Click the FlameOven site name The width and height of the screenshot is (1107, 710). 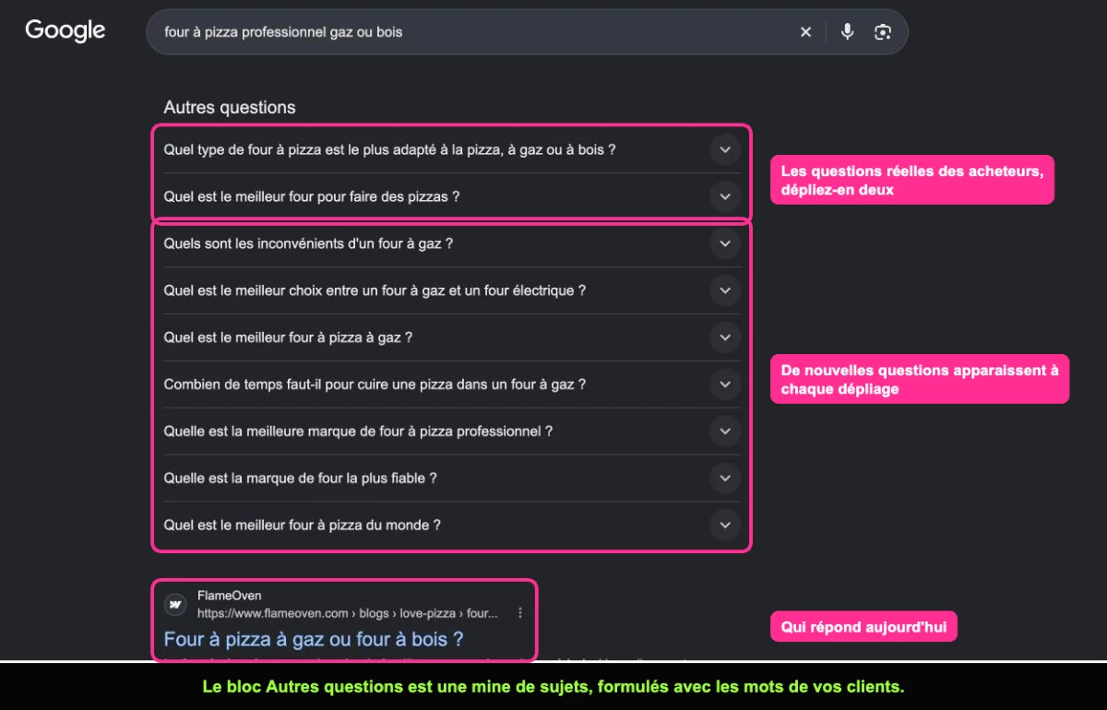coord(229,597)
